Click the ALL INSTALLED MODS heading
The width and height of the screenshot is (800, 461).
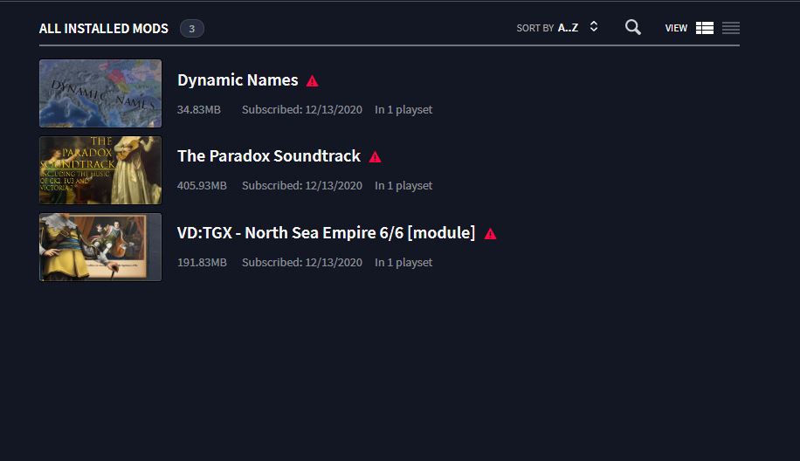(104, 29)
